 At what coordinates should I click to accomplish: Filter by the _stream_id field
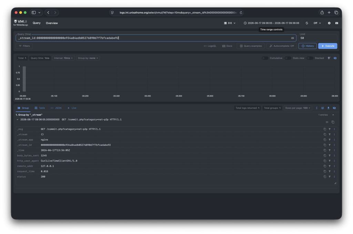[330, 145]
